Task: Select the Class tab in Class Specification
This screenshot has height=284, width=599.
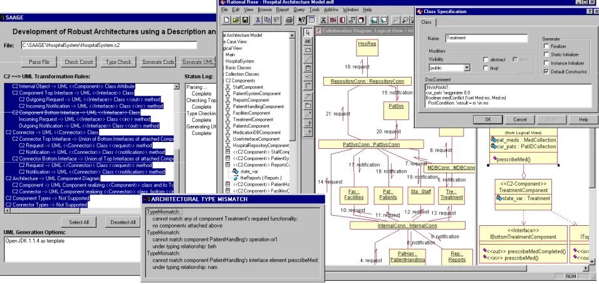Action: point(426,22)
